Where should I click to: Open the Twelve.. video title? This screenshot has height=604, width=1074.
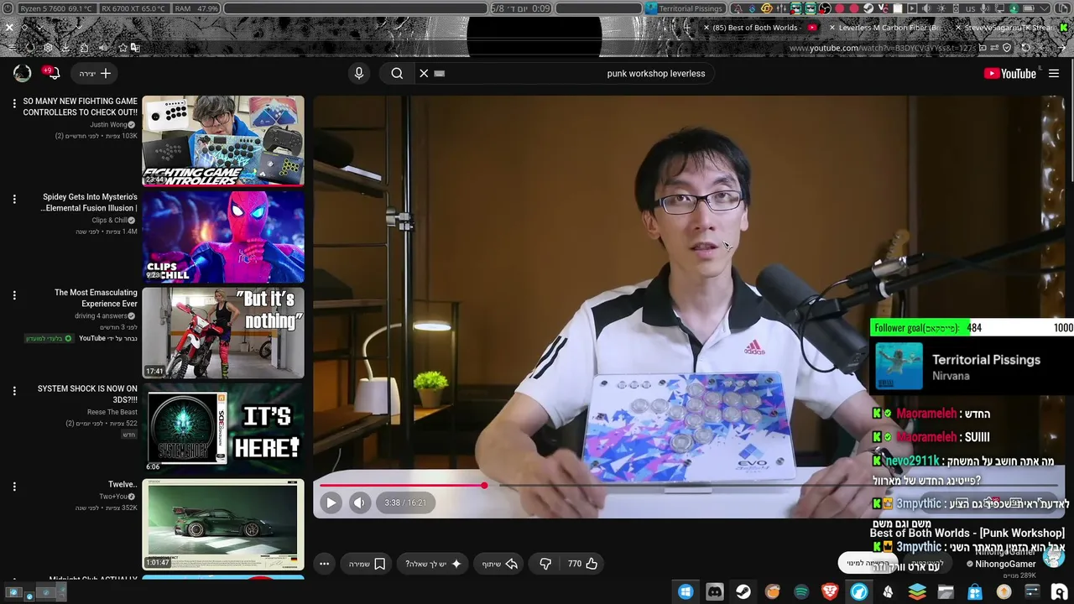(123, 484)
